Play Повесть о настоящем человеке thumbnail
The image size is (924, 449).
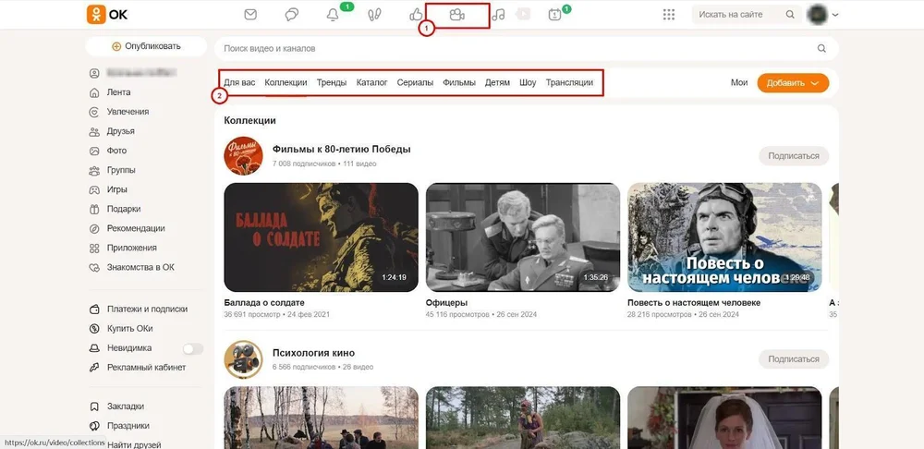click(x=724, y=237)
